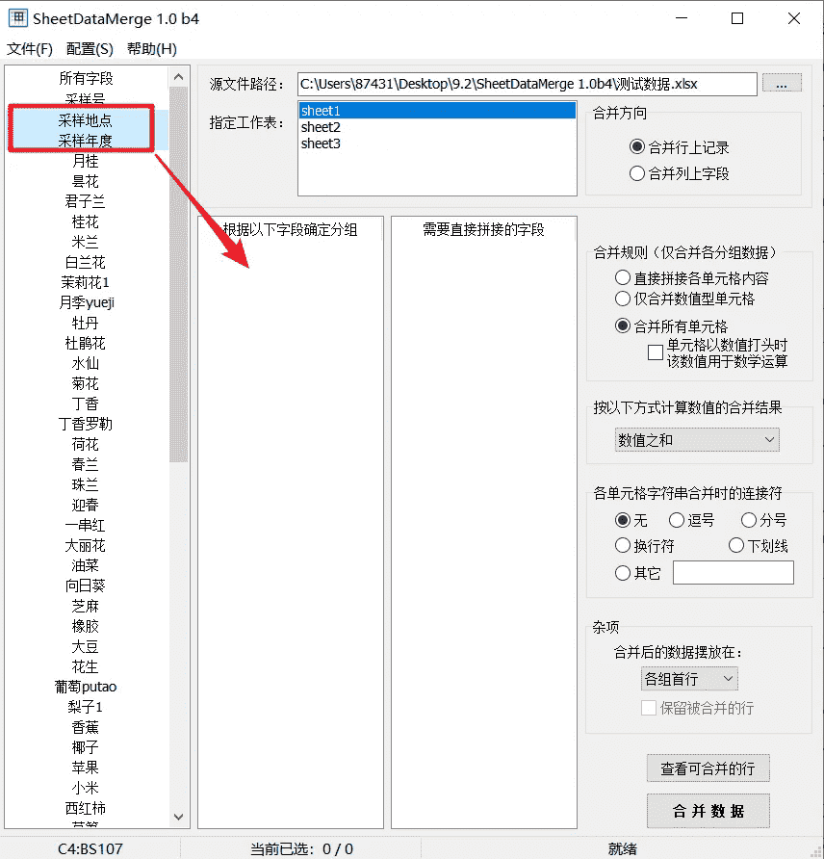Click the field list scroll-up arrow

point(179,77)
